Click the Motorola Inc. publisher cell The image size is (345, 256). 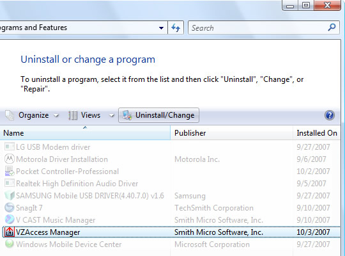(x=197, y=159)
